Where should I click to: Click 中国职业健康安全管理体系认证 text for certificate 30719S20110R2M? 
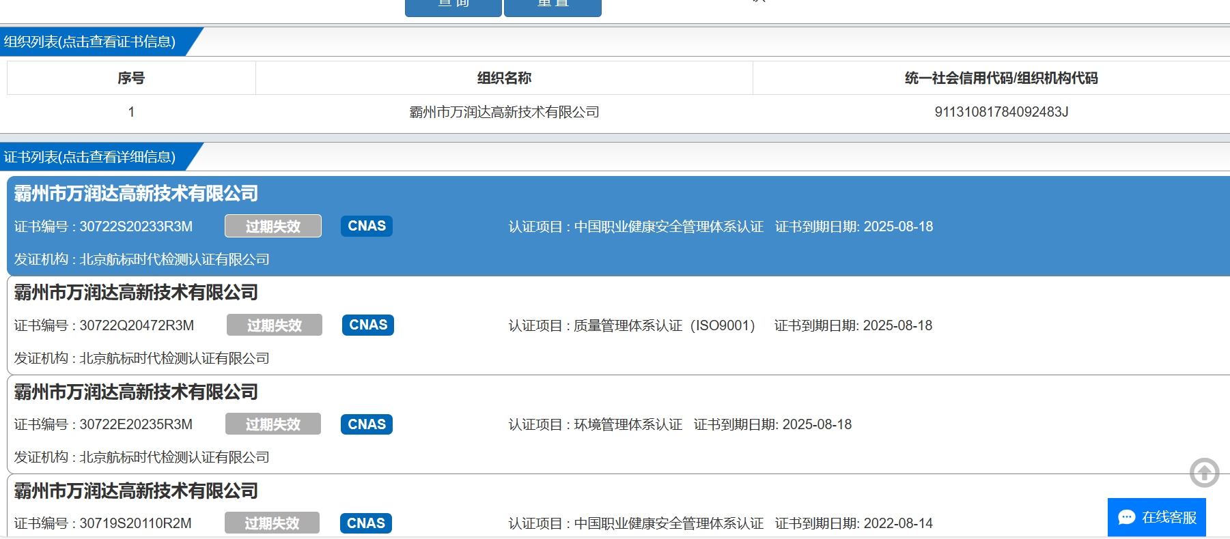669,523
